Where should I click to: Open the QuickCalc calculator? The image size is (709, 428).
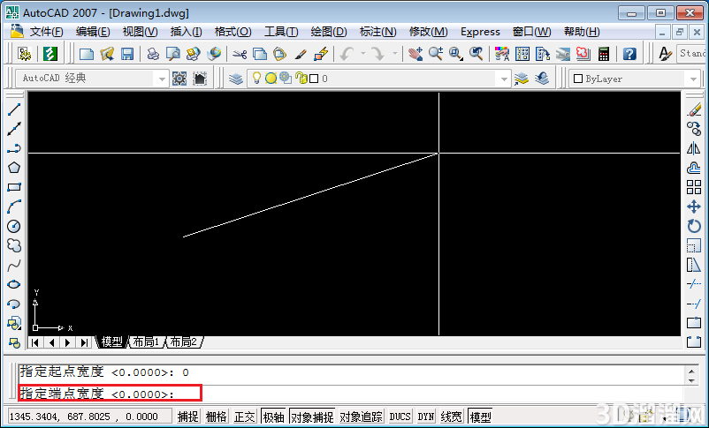tap(604, 54)
